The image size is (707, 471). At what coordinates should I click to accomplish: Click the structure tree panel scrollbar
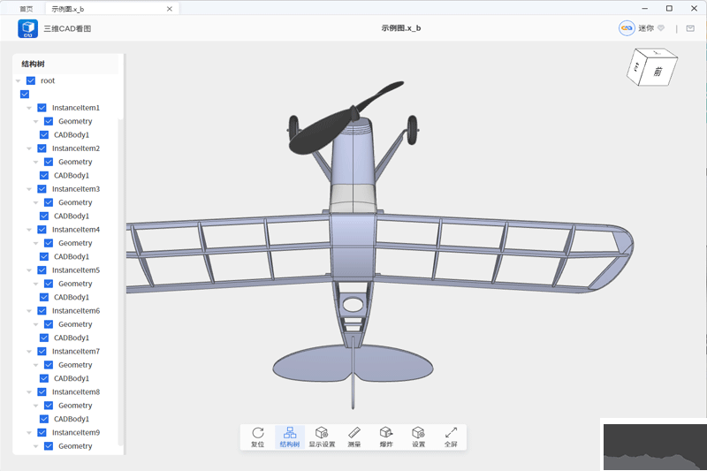121,265
